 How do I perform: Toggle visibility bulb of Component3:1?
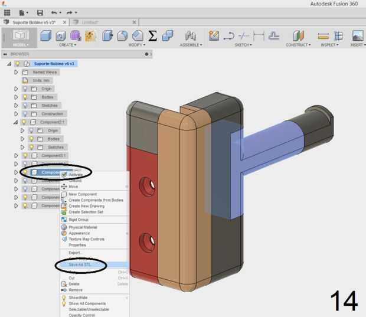pos(25,155)
